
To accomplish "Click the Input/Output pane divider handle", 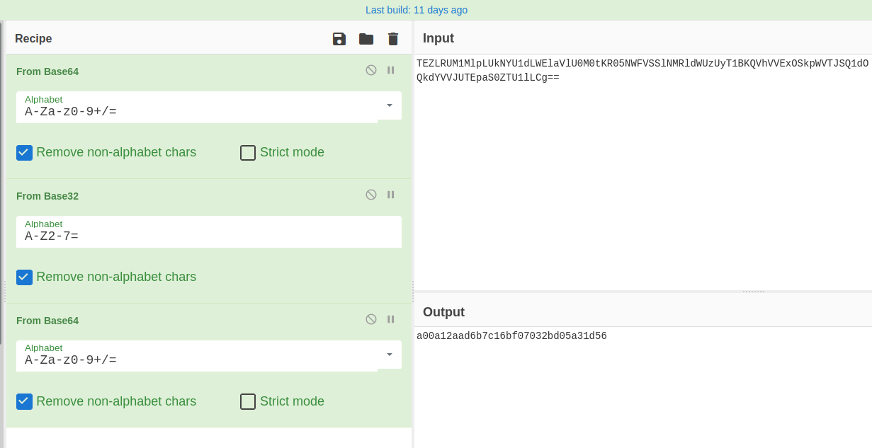I will [x=753, y=292].
